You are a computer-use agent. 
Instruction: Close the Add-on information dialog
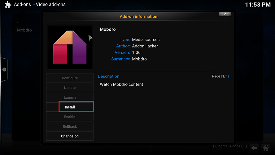pyautogui.click(x=225, y=14)
